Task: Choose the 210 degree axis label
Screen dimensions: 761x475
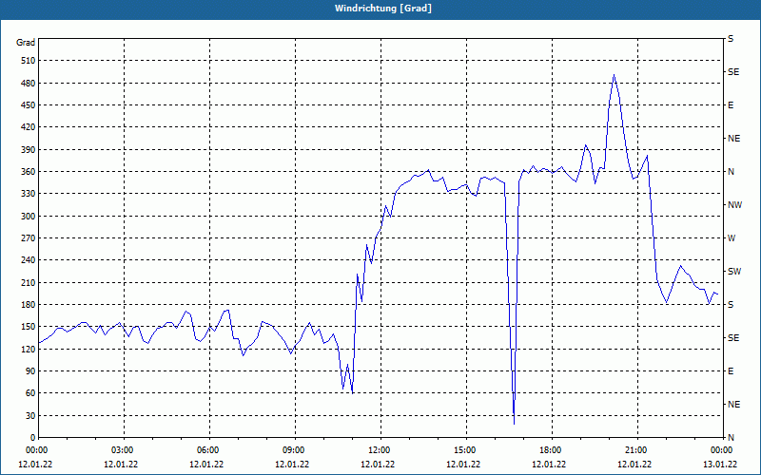Action: [29, 282]
